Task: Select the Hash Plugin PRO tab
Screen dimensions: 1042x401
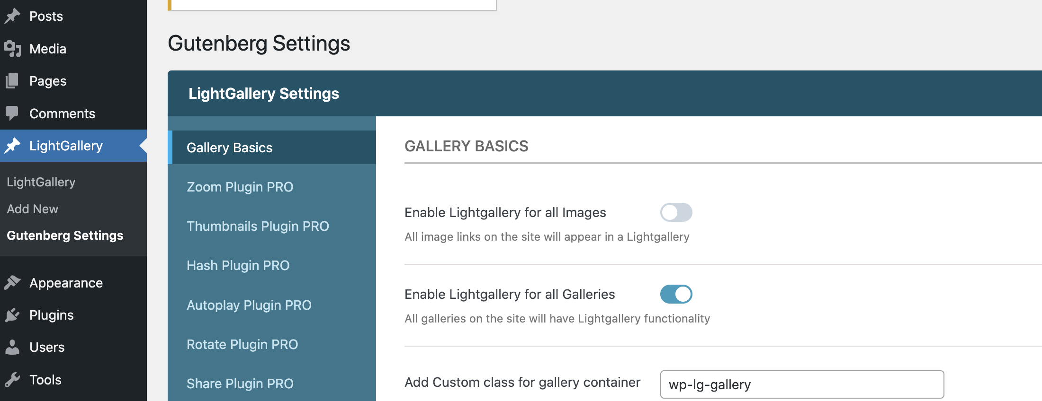Action: point(238,265)
